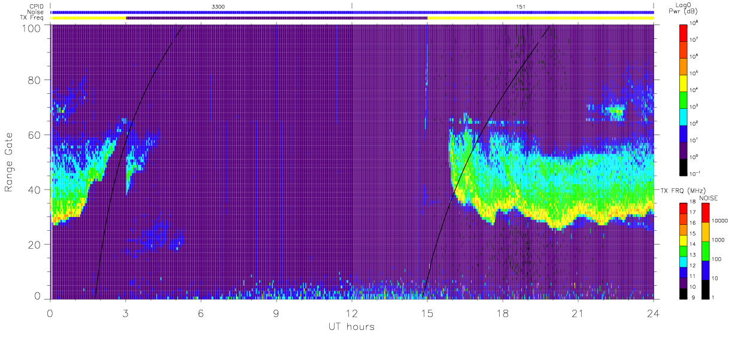
Task: Click the '14' label on TX FRQ scale
Action: [693, 244]
